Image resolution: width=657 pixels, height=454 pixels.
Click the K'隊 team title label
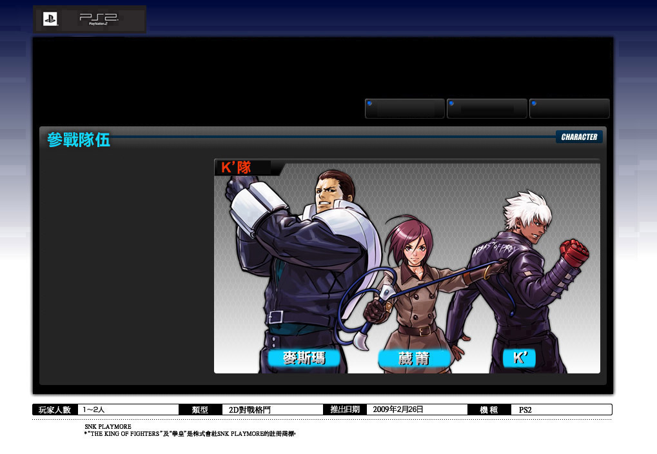tap(237, 168)
